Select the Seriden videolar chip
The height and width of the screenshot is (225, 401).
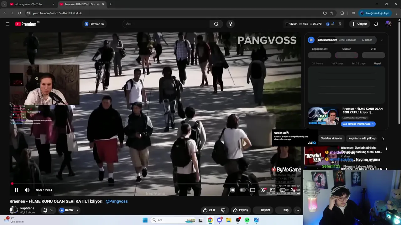pos(331,138)
